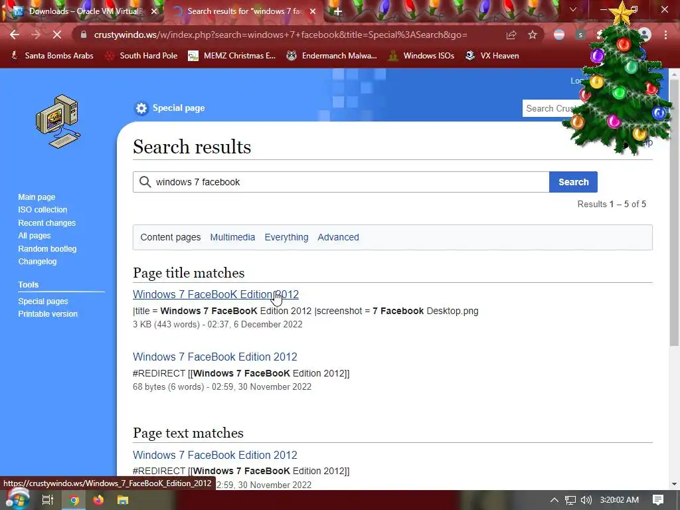Viewport: 680px width, 510px height.
Task: Open Special pages under Tools
Action: 43,301
